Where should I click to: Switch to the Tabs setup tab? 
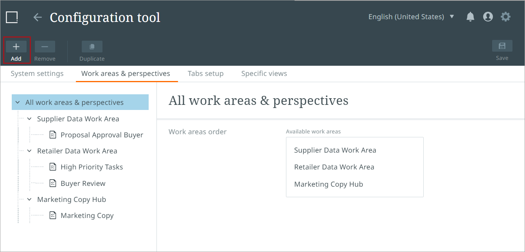pos(205,74)
